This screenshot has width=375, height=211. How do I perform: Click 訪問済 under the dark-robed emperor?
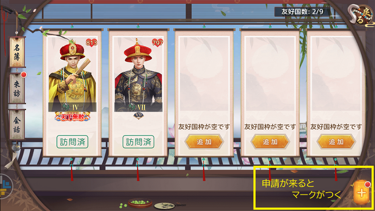pyautogui.click(x=138, y=142)
